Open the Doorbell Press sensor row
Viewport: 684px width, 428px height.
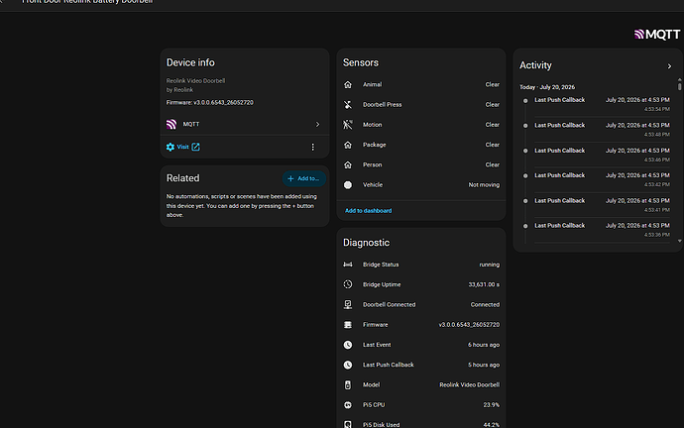coord(421,105)
